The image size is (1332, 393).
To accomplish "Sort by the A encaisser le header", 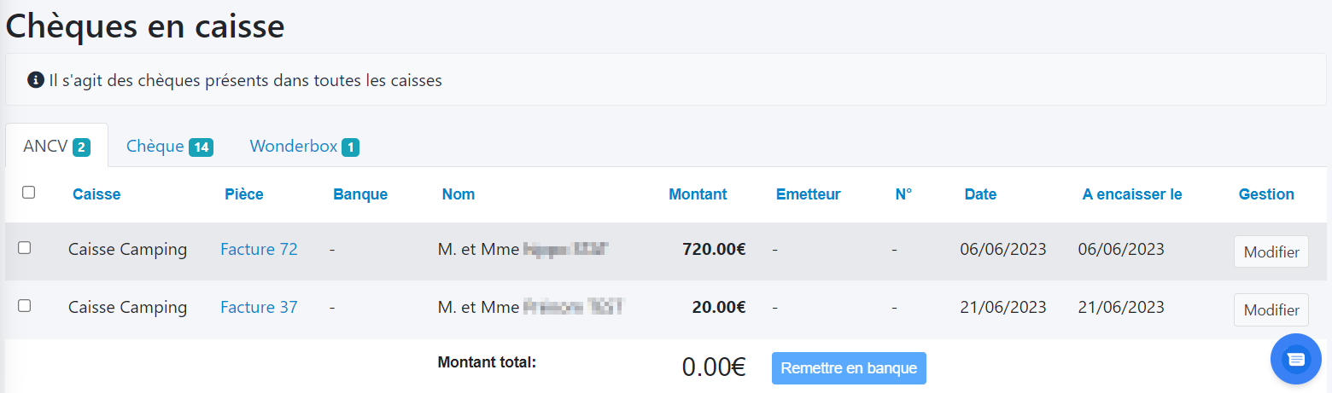I will tap(1131, 194).
